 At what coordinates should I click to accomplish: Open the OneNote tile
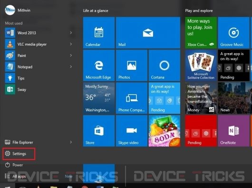(233, 131)
